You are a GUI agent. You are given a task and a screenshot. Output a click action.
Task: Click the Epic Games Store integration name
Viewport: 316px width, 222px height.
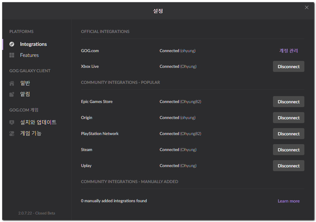click(x=97, y=102)
